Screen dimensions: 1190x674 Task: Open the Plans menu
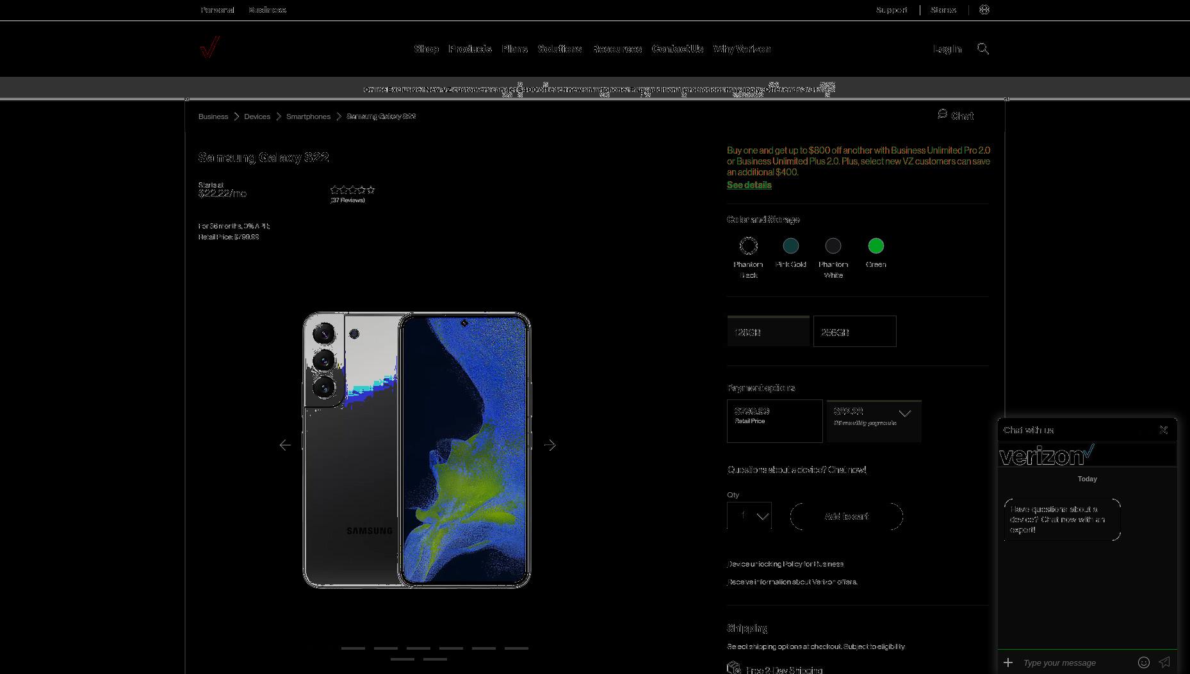(x=514, y=49)
